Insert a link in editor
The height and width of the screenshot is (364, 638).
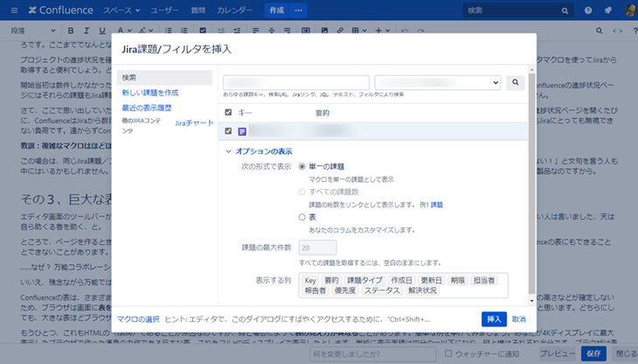(x=340, y=31)
